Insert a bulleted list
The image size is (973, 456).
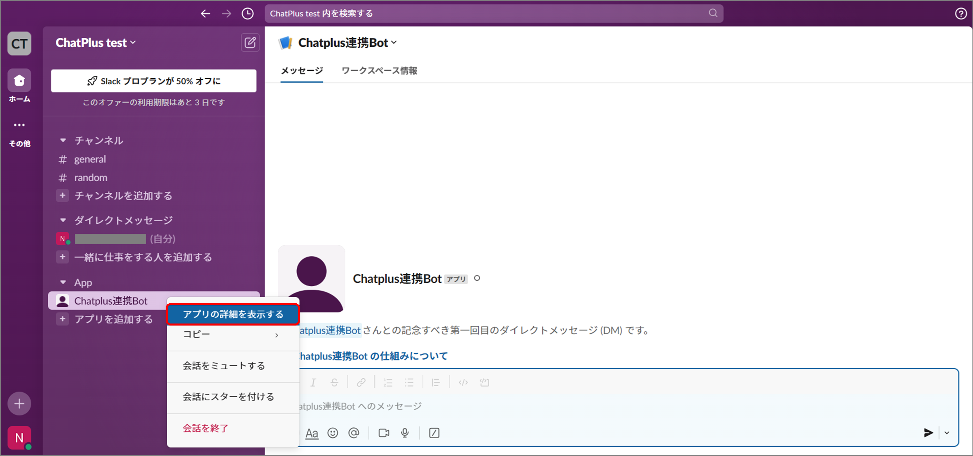(409, 382)
